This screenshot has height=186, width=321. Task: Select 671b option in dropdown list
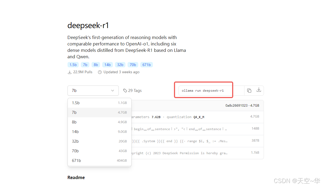tap(100, 161)
